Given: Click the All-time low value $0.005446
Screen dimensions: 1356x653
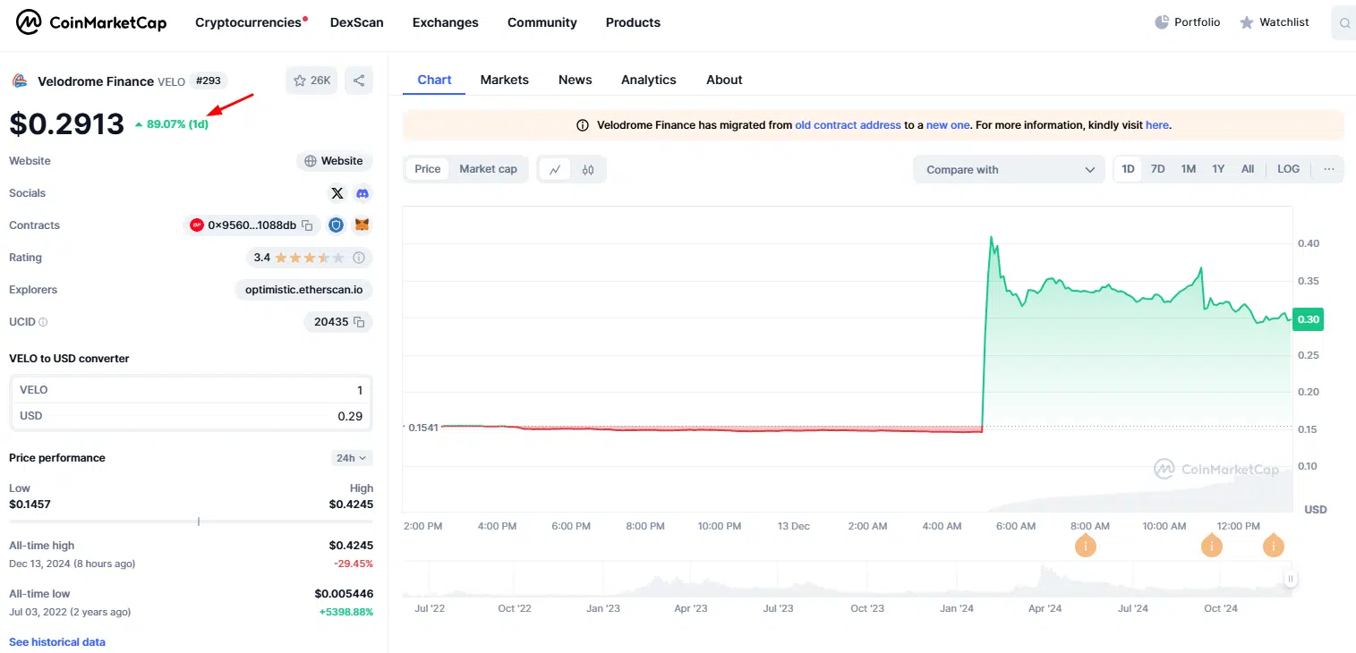Looking at the screenshot, I should click(x=344, y=594).
